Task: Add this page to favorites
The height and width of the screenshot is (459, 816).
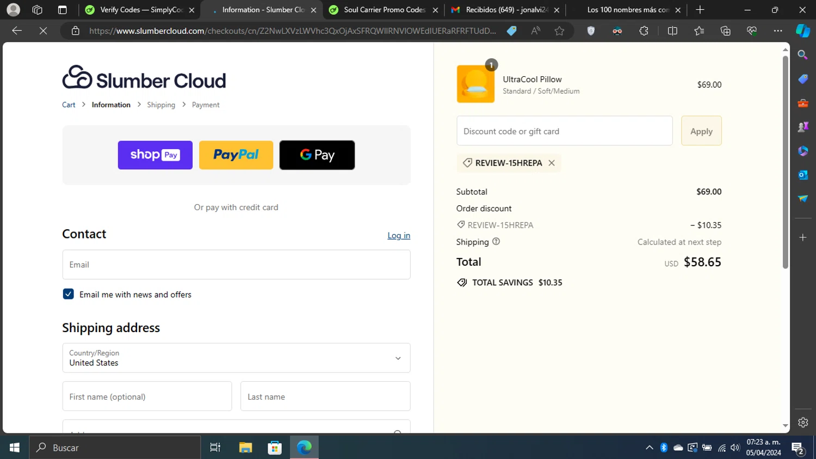Action: tap(559, 31)
